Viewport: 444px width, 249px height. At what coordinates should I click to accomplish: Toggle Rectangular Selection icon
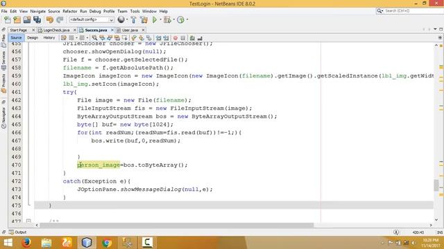coord(125,38)
